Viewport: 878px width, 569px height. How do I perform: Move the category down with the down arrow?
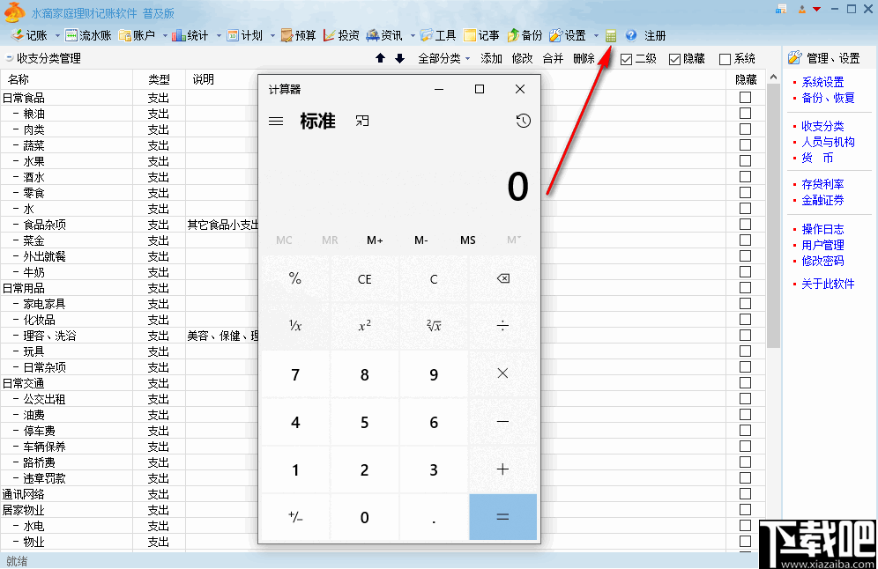coord(400,58)
